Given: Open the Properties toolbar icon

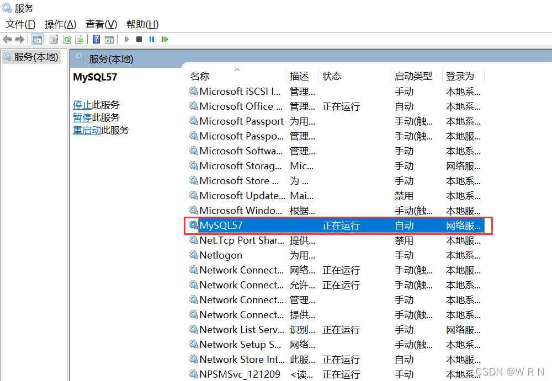Looking at the screenshot, I should coord(54,39).
